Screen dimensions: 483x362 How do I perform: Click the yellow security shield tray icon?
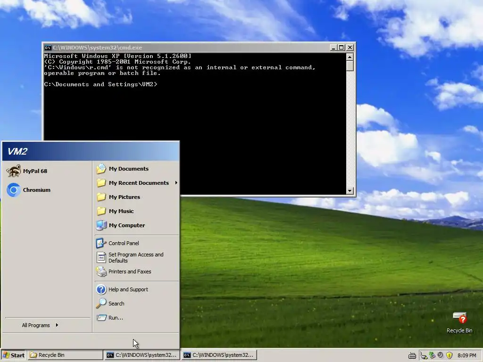(x=449, y=355)
